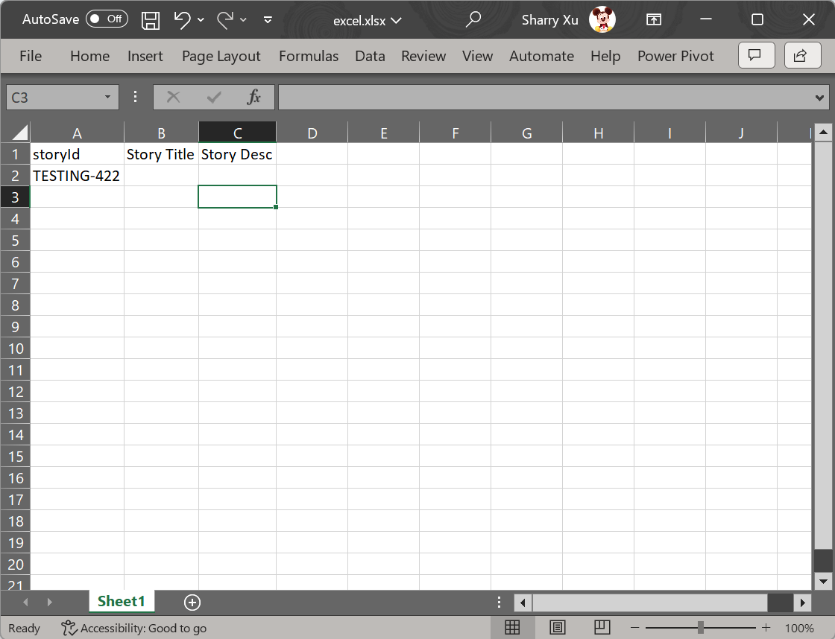
Task: Click the Save floppy disk icon
Action: coord(150,20)
